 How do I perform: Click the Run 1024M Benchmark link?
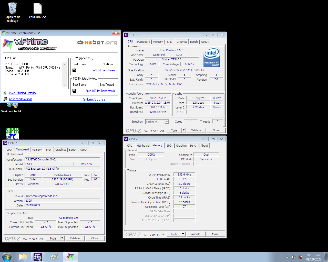100,91
